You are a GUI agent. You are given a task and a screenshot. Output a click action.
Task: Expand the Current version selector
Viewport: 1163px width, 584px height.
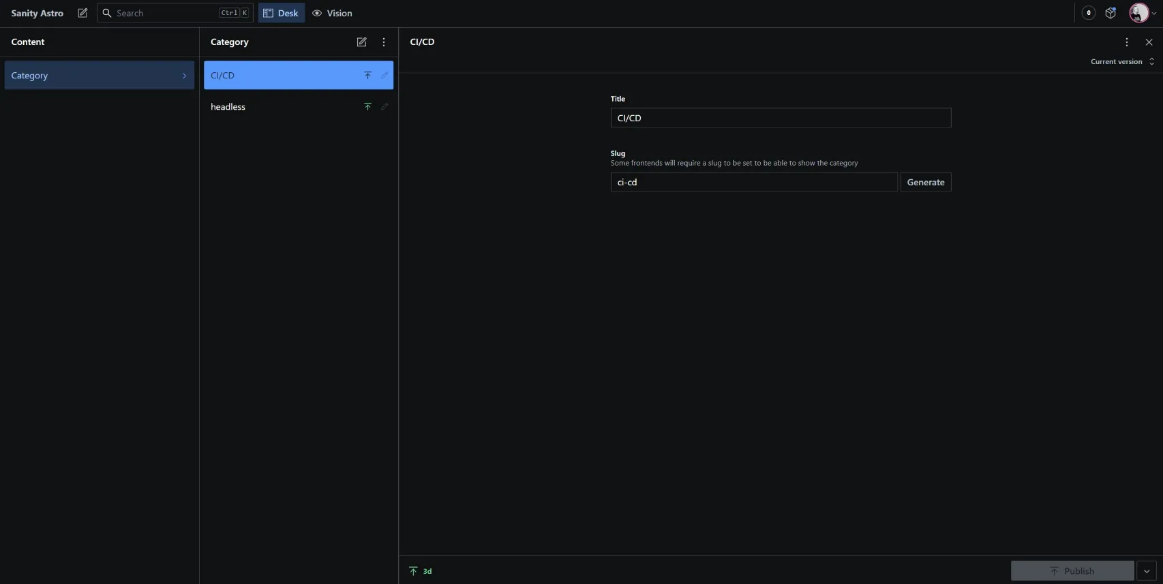pyautogui.click(x=1122, y=61)
